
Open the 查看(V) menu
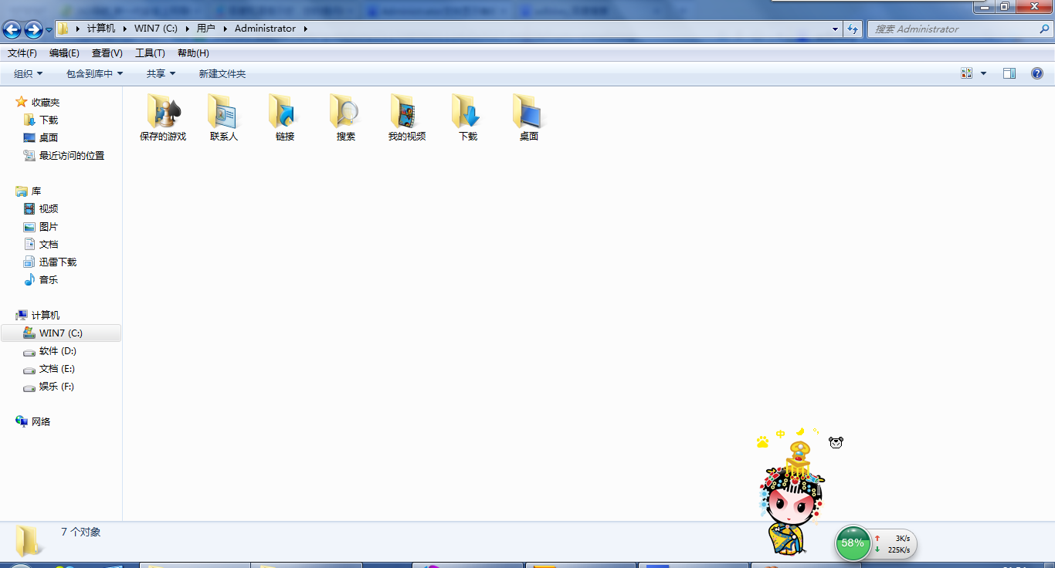tap(107, 53)
